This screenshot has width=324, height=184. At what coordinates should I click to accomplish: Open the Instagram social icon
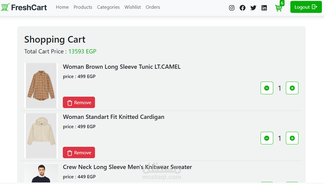tap(232, 8)
